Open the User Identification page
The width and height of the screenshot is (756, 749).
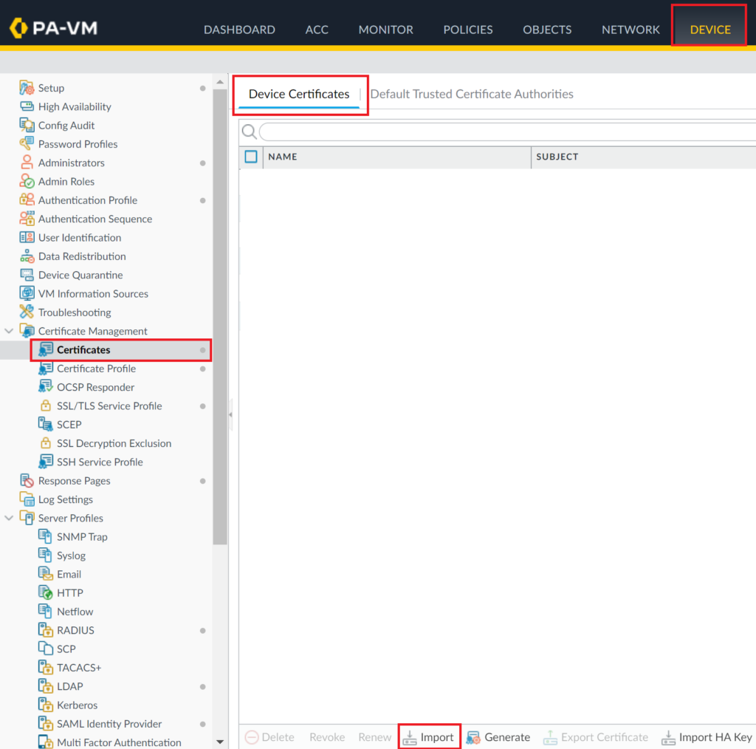(x=79, y=237)
